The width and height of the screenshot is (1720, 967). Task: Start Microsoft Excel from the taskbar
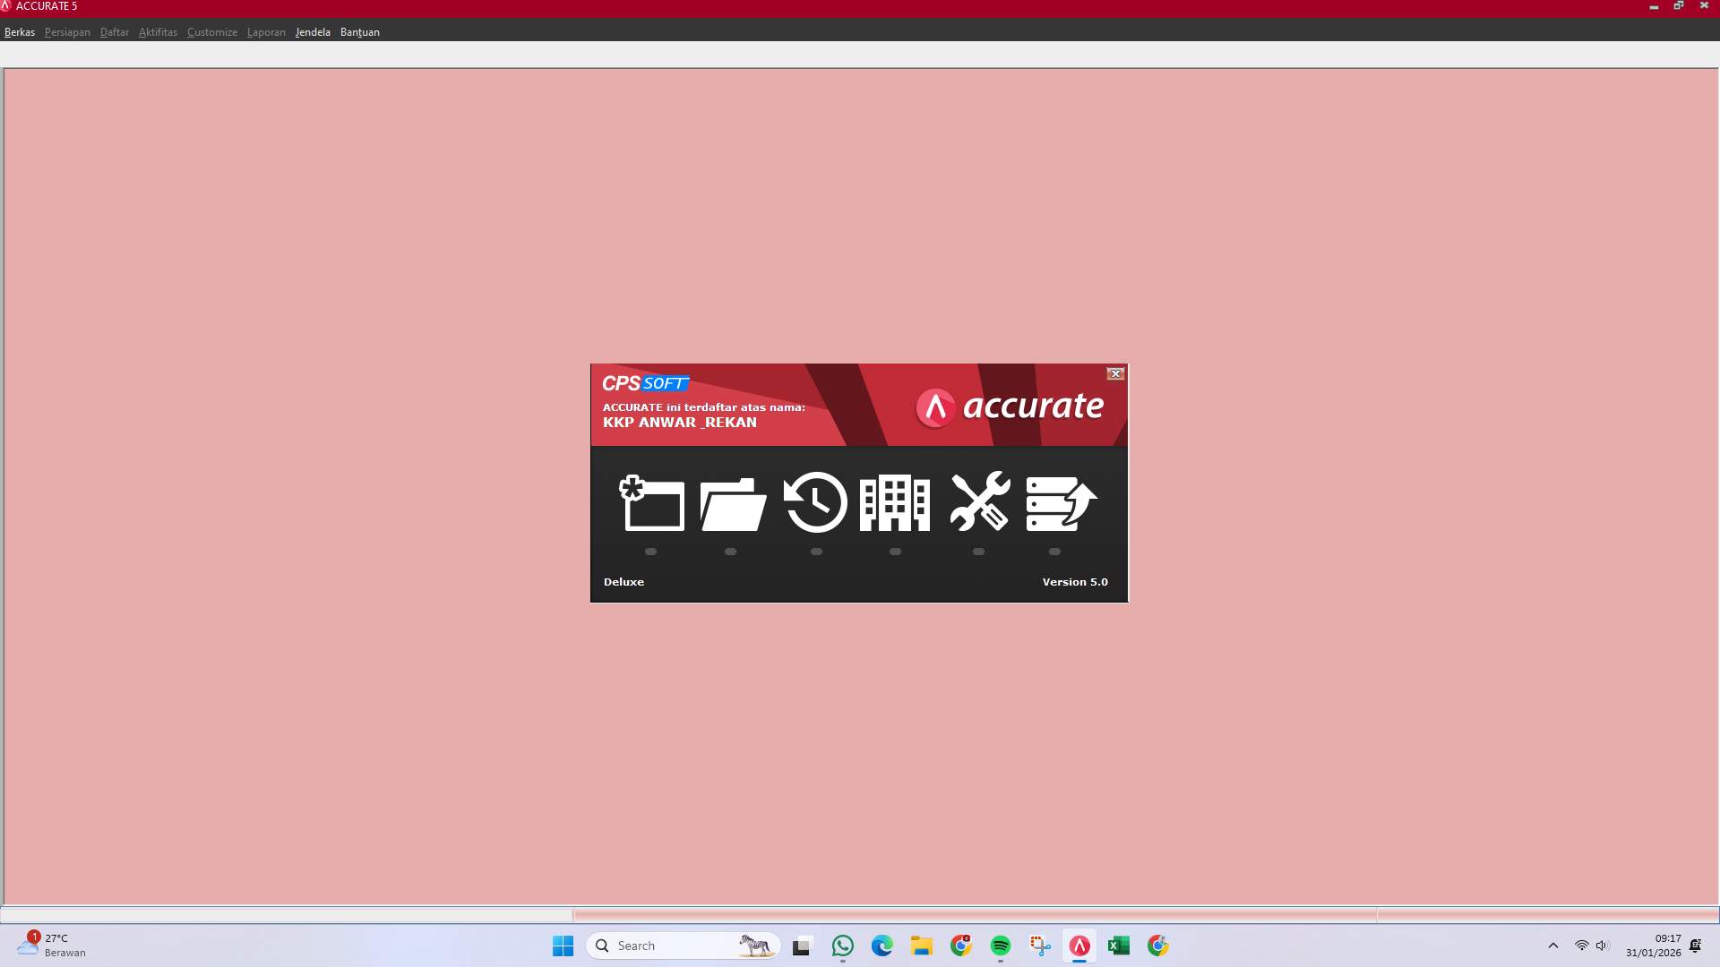coord(1119,945)
